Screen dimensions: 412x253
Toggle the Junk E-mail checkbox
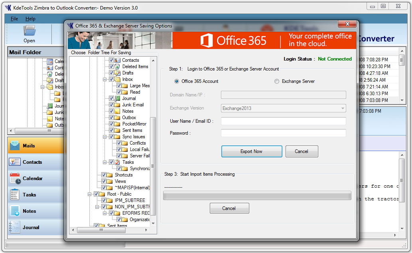click(x=111, y=105)
